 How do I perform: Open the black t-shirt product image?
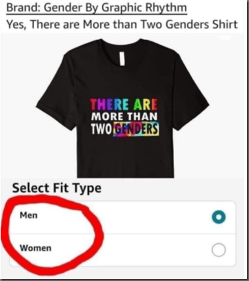pos(122,108)
